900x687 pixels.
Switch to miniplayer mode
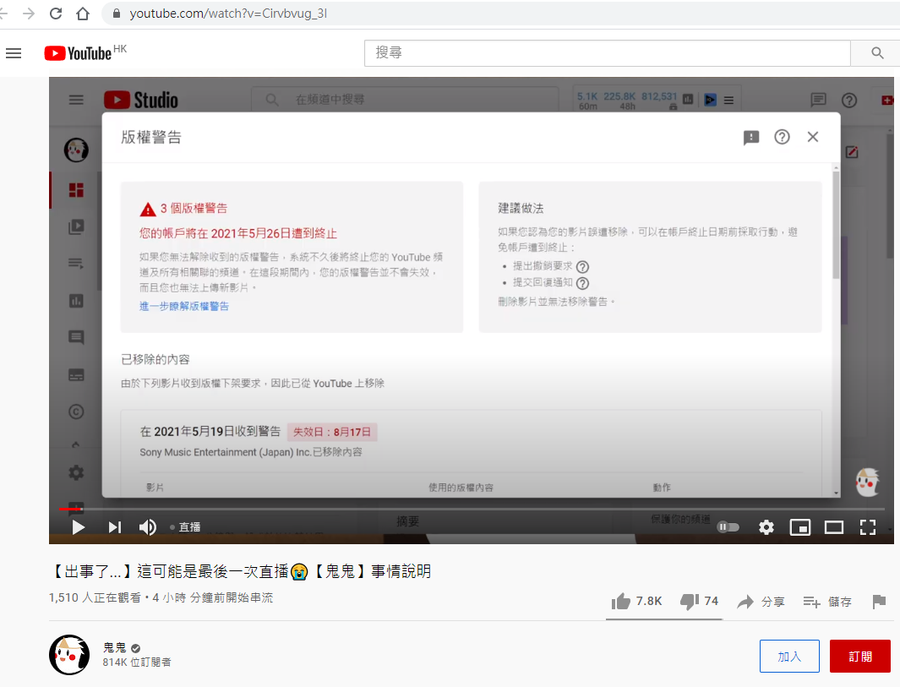pyautogui.click(x=799, y=527)
